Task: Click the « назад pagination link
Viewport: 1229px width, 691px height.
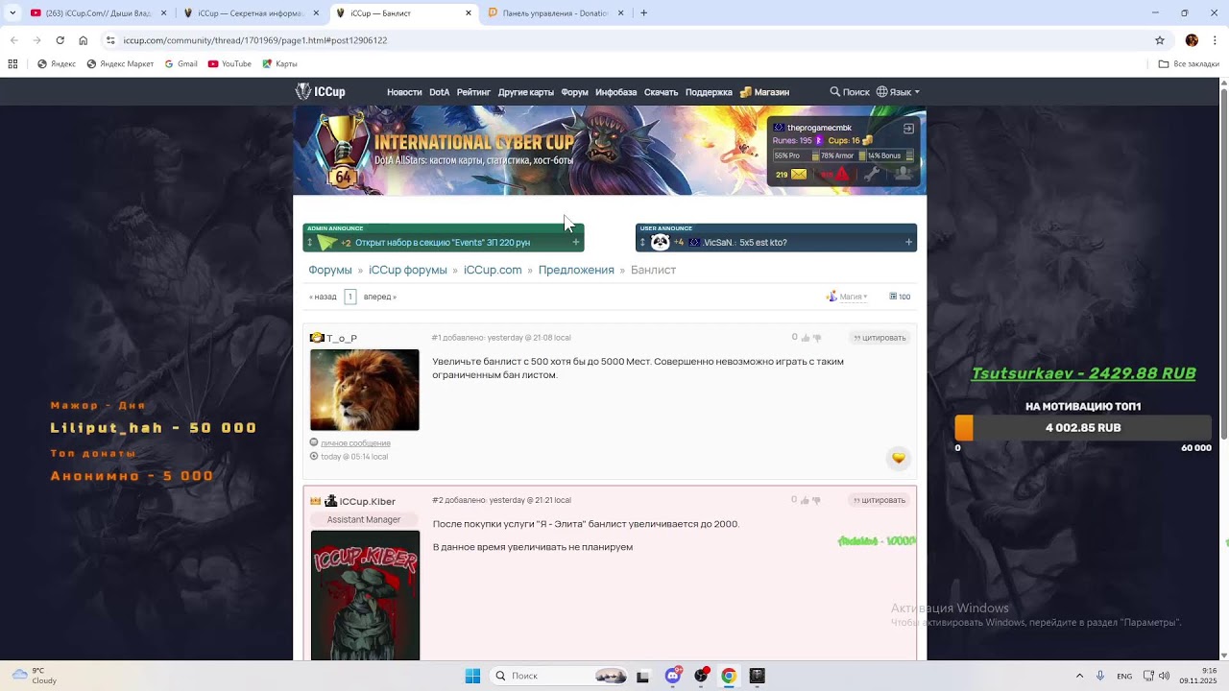Action: [323, 297]
